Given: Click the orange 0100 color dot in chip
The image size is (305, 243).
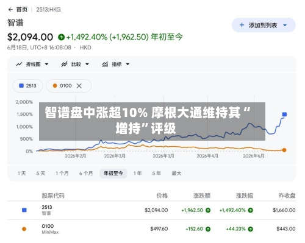Looking at the screenshot, I should click(x=55, y=86).
